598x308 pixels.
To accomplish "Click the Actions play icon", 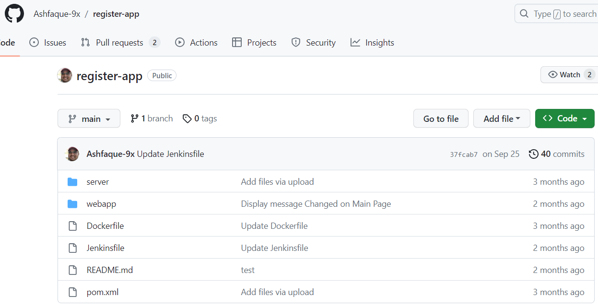I will pos(180,42).
